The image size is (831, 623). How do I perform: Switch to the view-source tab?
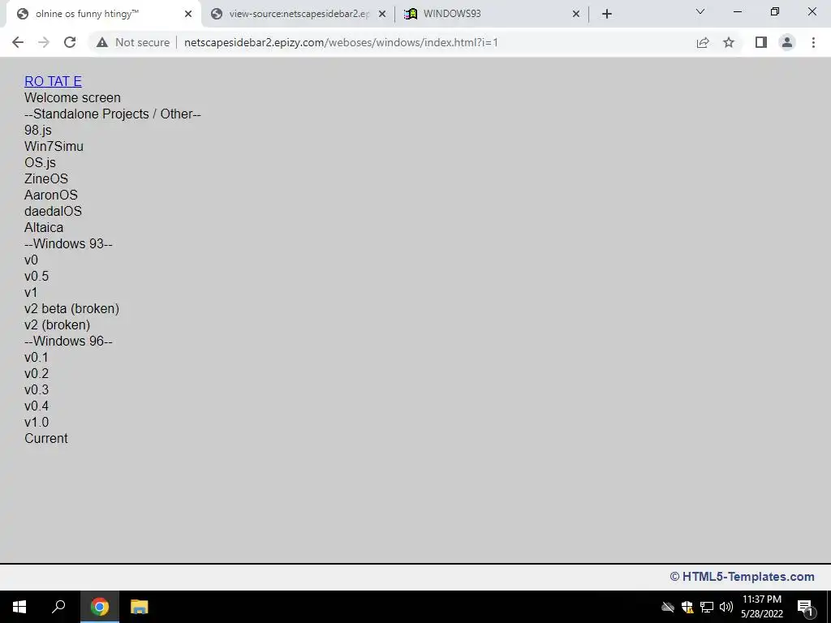pyautogui.click(x=299, y=14)
